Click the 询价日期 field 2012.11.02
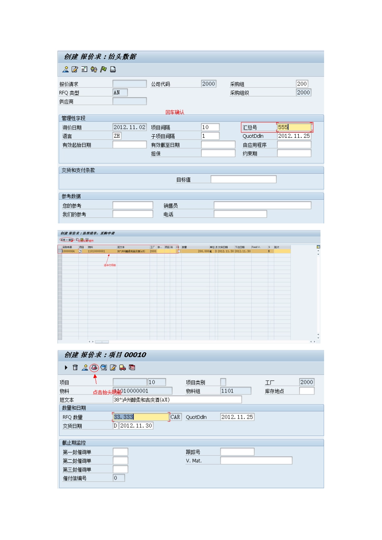 pyautogui.click(x=129, y=127)
